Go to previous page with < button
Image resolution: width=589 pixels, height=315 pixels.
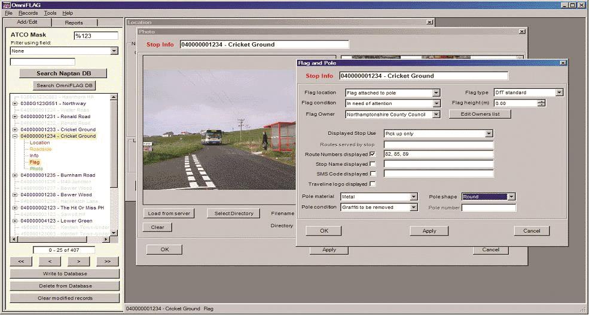coord(50,261)
